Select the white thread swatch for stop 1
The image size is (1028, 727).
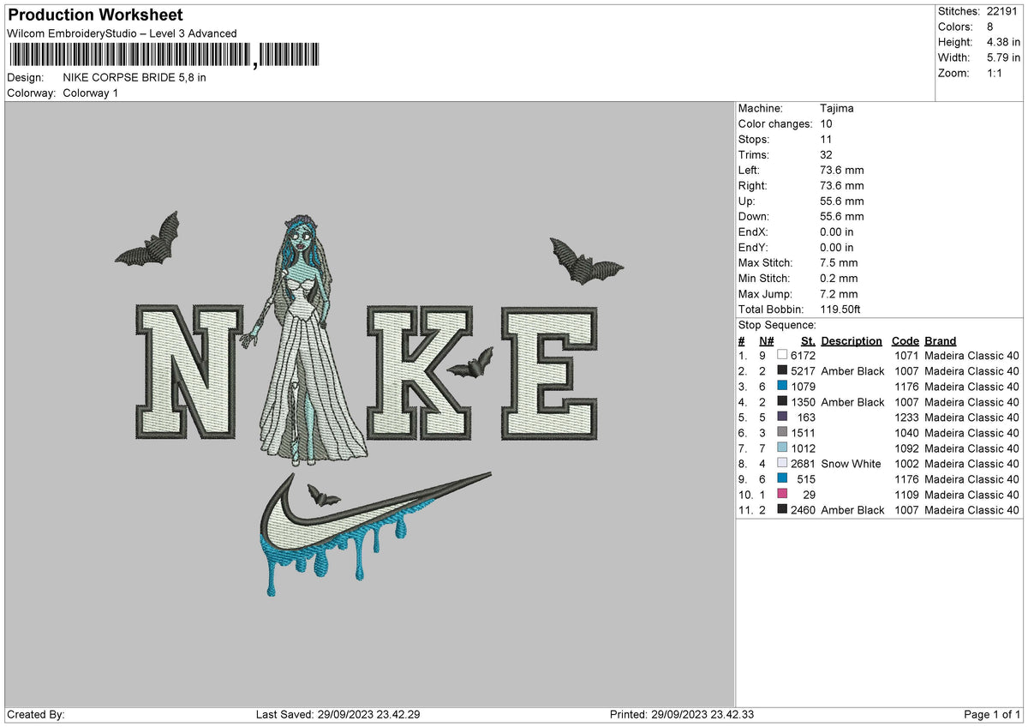tap(781, 355)
